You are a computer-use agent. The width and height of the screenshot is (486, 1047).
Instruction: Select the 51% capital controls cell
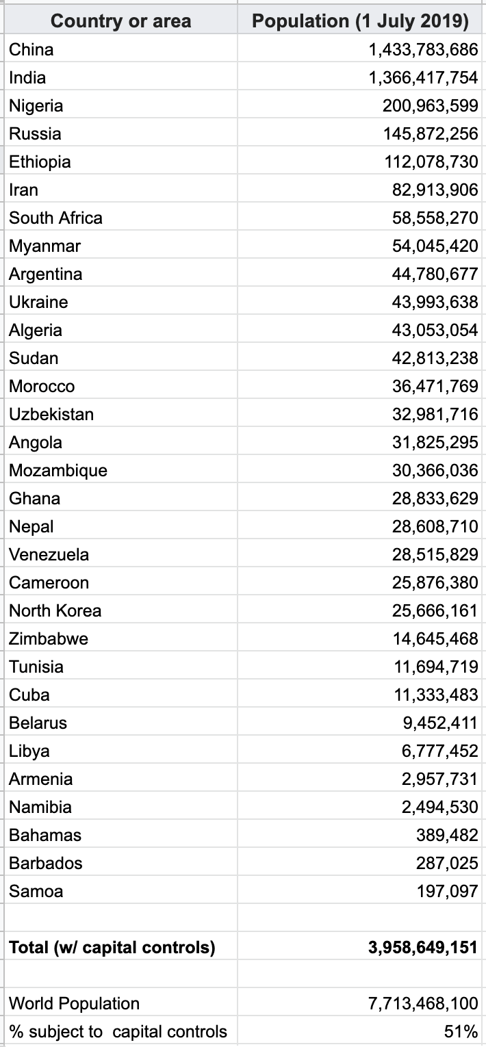coord(361,1031)
